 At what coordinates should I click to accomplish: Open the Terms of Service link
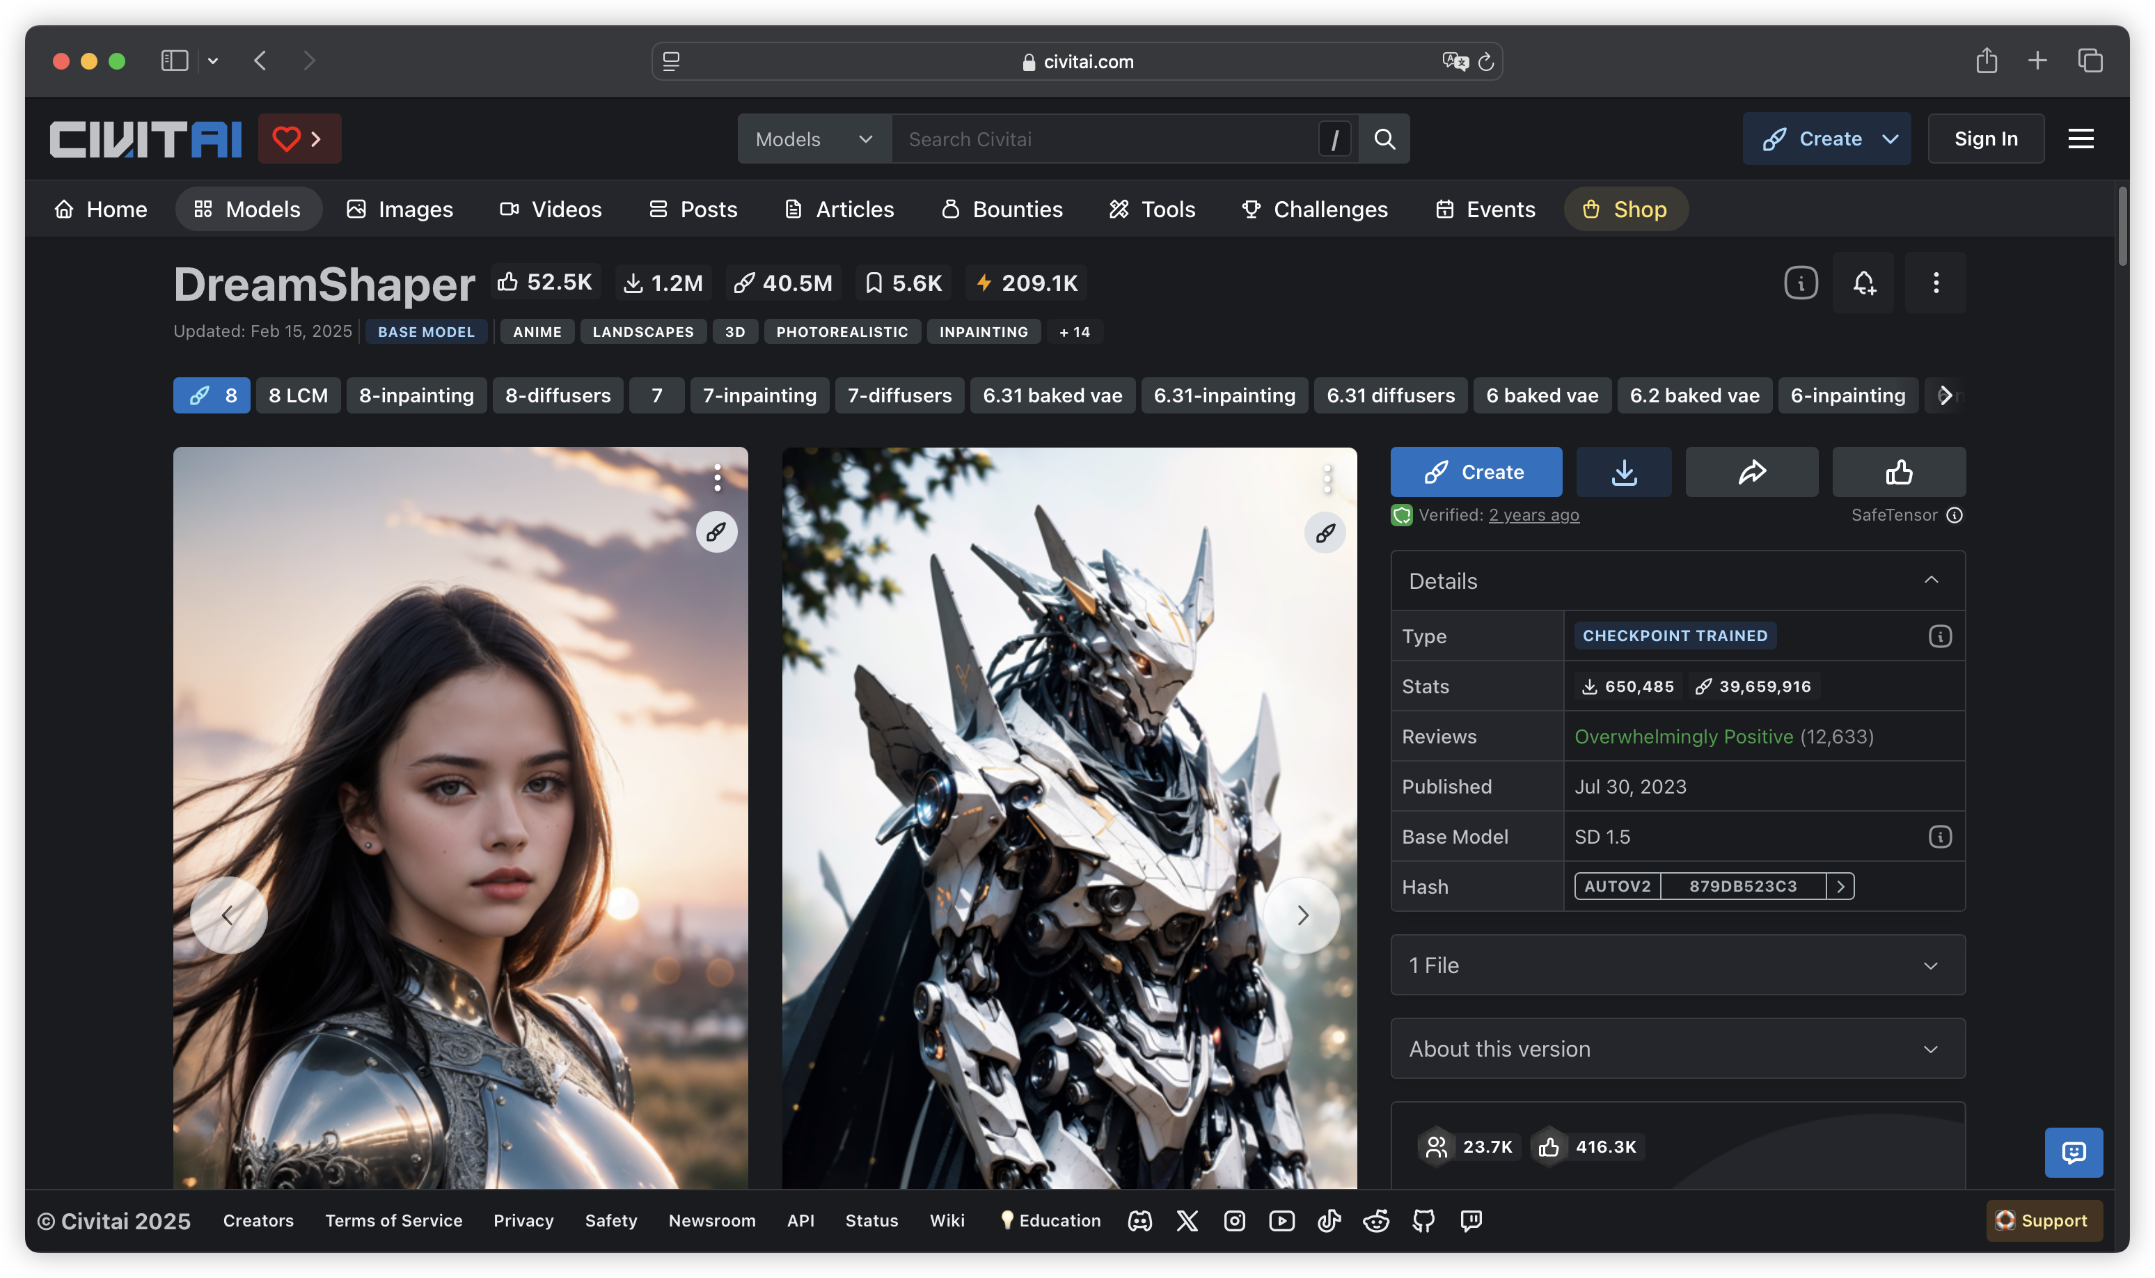pos(393,1220)
